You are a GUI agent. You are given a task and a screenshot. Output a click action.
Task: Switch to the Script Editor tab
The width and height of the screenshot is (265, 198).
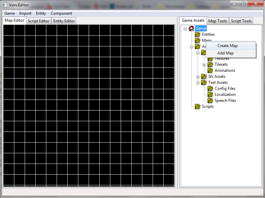[x=39, y=21]
